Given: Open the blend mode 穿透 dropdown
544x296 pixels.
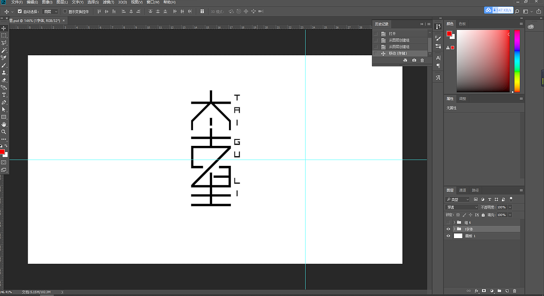Looking at the screenshot, I should [x=462, y=207].
